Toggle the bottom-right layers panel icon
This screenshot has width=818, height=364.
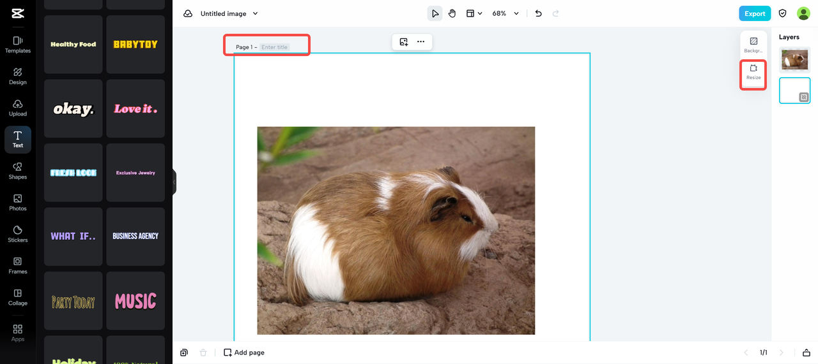tap(806, 353)
